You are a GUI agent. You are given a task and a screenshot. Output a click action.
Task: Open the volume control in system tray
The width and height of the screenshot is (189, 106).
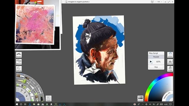pyautogui.click(x=150, y=104)
